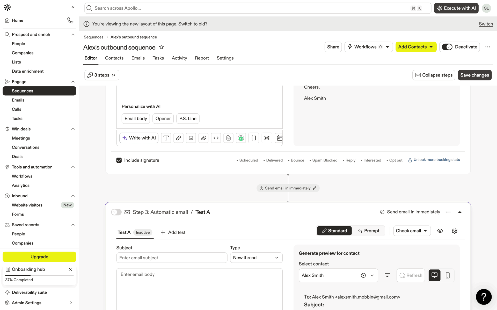497x310 pixels.
Task: Open the Workflows dropdown
Action: click(x=369, y=47)
